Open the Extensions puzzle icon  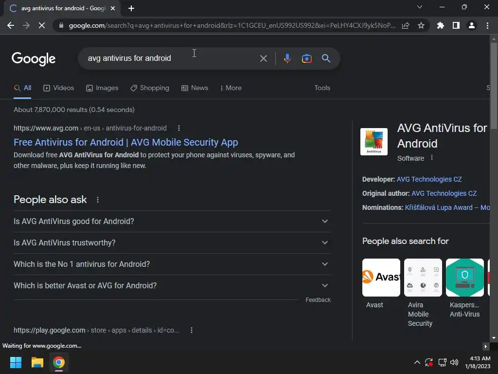point(441,25)
